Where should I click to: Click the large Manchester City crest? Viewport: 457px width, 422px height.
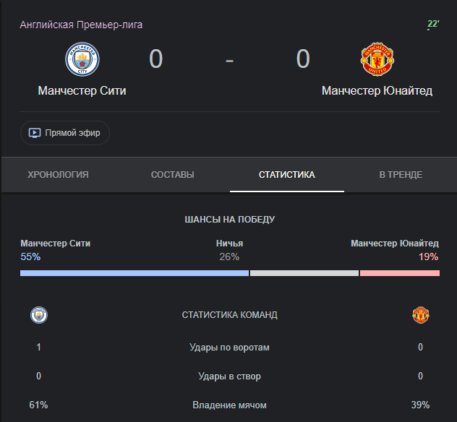[x=82, y=59]
